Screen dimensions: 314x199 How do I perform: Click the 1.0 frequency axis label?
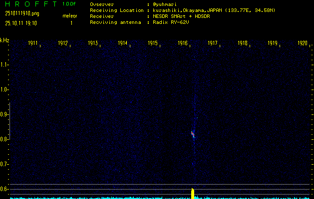(4, 90)
